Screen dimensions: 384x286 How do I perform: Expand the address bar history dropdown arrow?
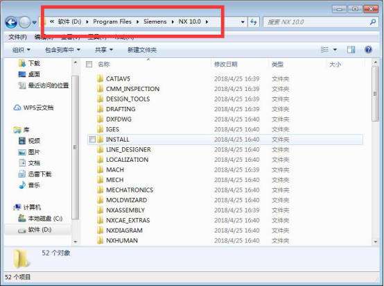click(243, 22)
